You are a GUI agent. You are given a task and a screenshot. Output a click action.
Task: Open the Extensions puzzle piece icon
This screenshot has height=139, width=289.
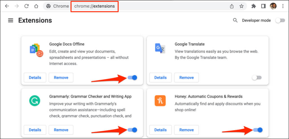click(253, 6)
